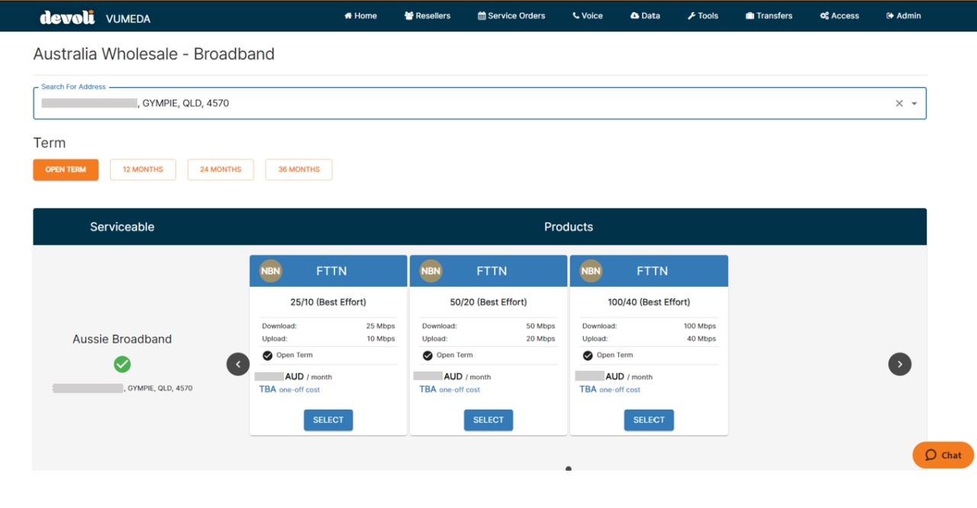This screenshot has width=977, height=508.
Task: Show next products with right arrow
Action: (900, 365)
